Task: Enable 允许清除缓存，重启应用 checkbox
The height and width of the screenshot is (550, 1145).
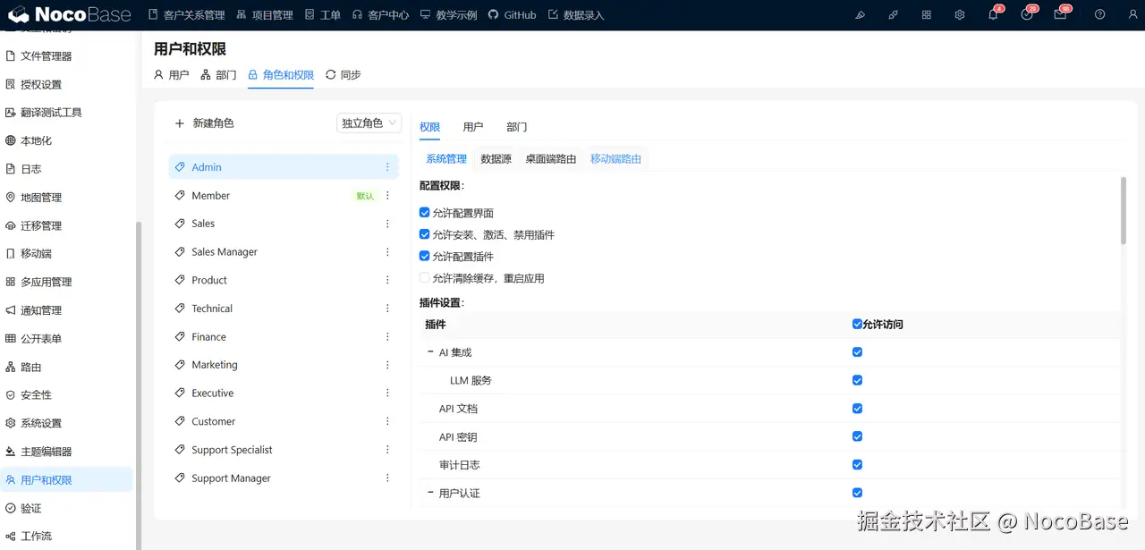Action: click(425, 277)
